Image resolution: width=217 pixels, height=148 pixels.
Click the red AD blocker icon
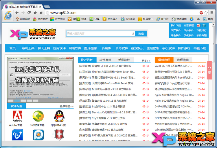[x=201, y=13]
